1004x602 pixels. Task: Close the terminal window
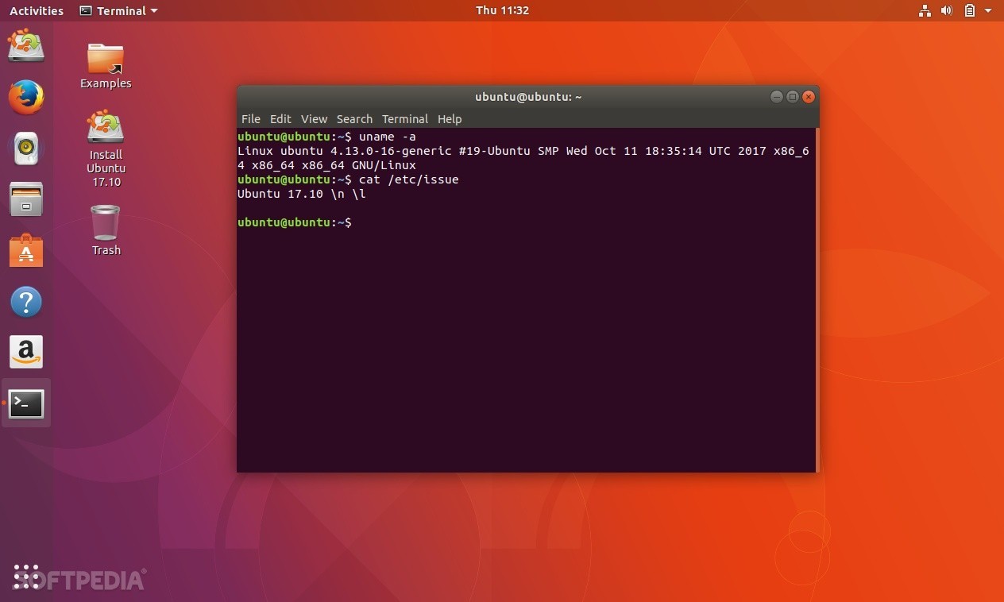coord(809,97)
